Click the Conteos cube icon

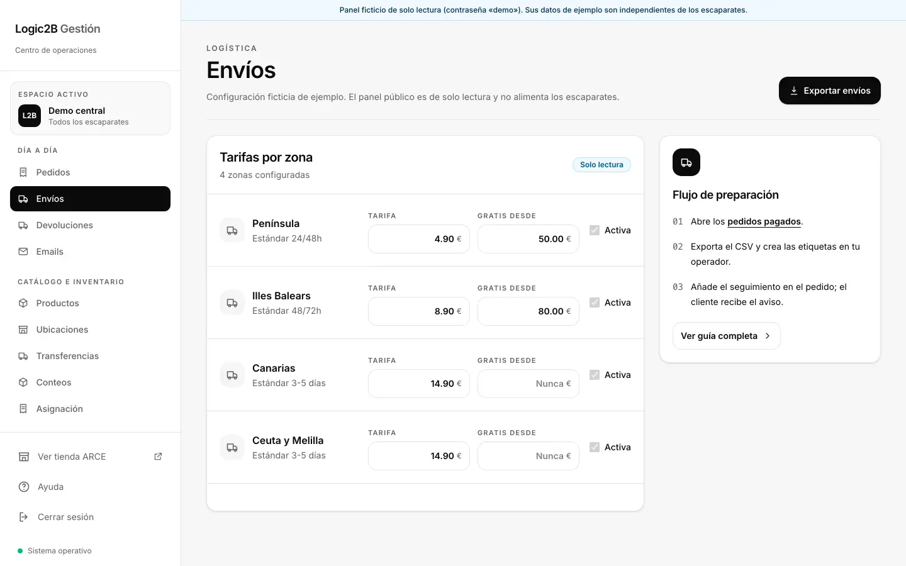click(23, 382)
